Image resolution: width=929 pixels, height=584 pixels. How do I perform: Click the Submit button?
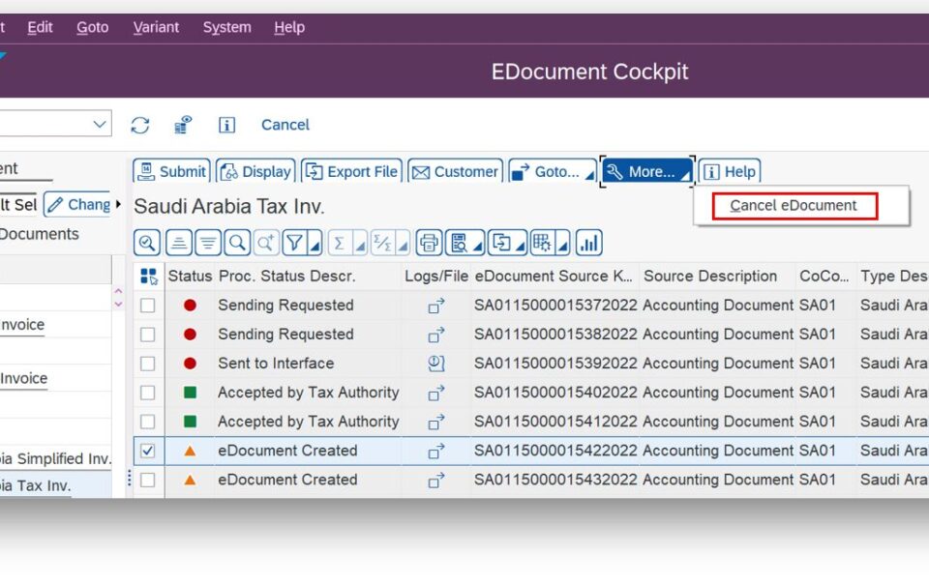coord(171,171)
